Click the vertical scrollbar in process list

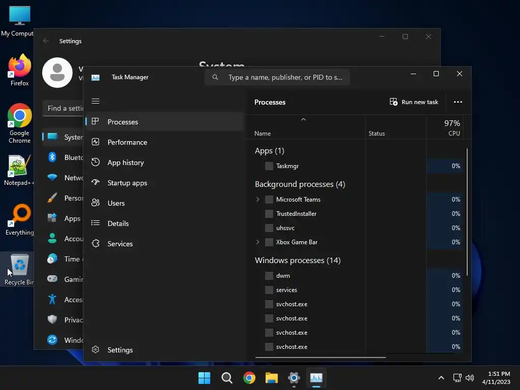(467, 212)
